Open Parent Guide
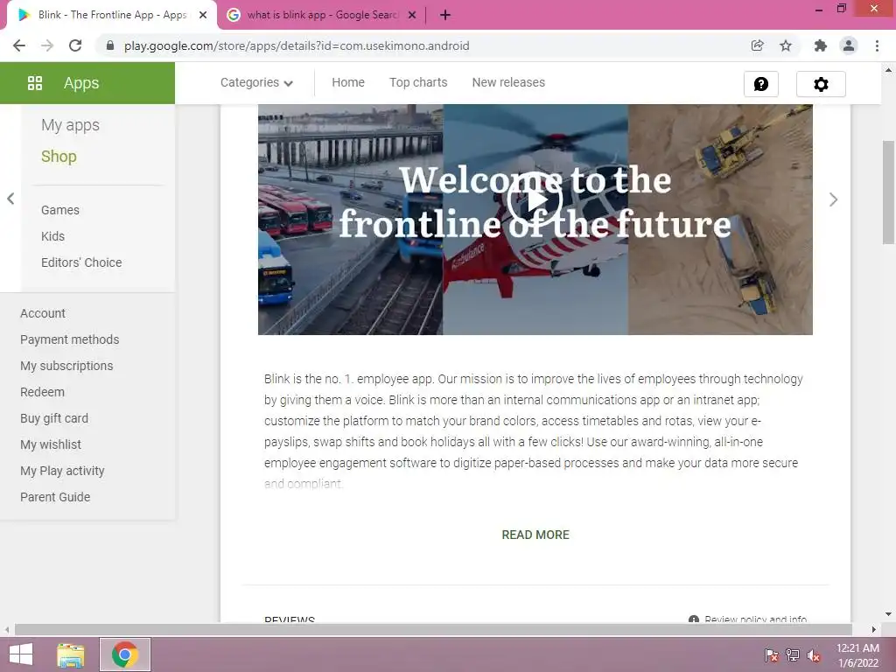This screenshot has height=672, width=896. [55, 497]
